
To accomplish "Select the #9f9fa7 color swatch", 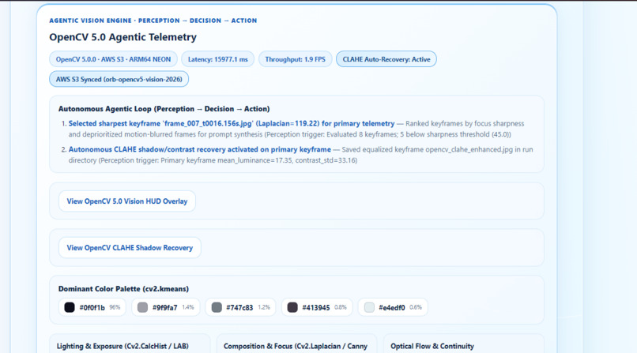I will click(x=142, y=307).
